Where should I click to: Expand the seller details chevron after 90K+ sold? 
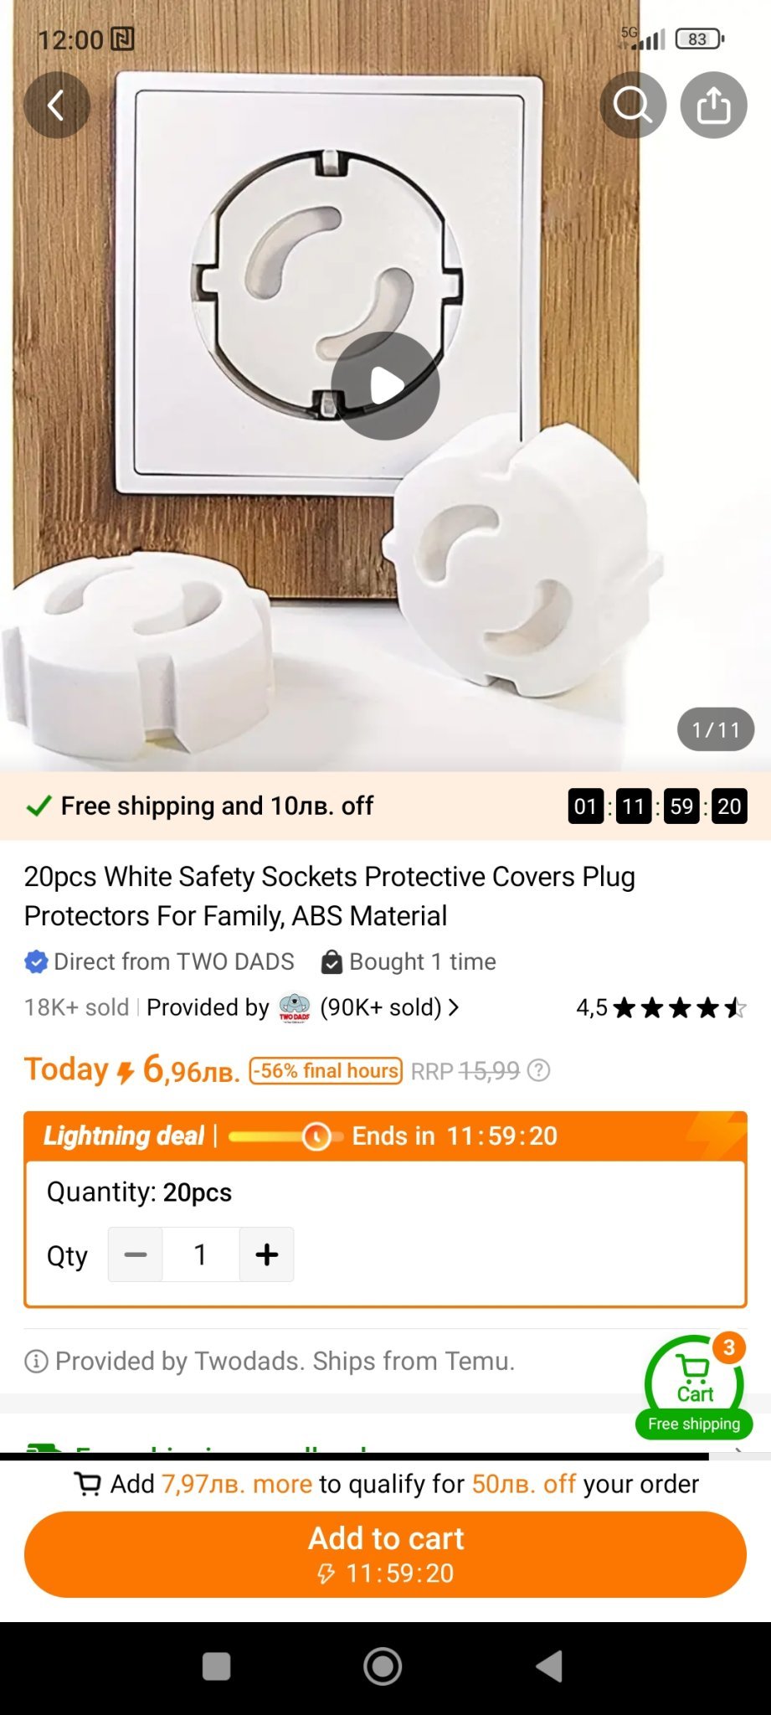tap(453, 1007)
